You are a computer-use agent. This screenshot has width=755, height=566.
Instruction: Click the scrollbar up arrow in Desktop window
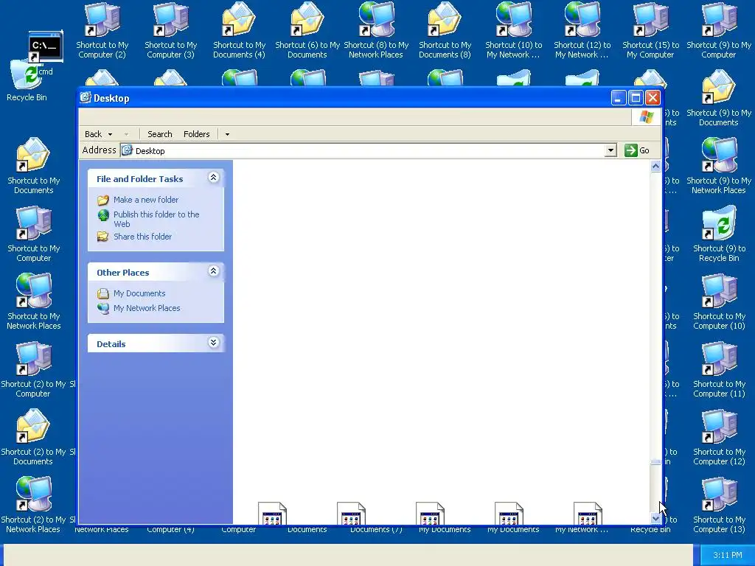pos(655,167)
